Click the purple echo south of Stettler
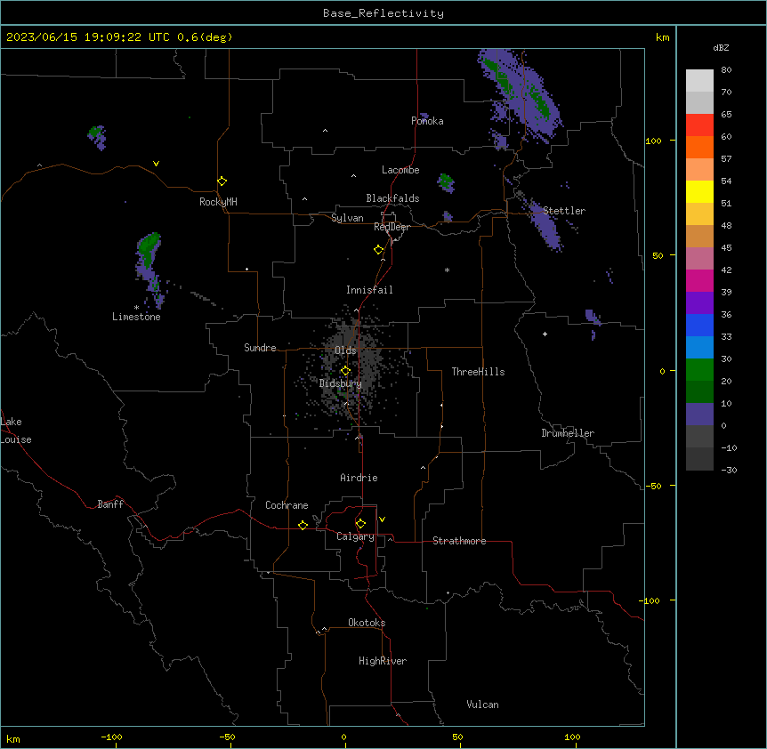Screen dimensions: 767x749 point(546,228)
